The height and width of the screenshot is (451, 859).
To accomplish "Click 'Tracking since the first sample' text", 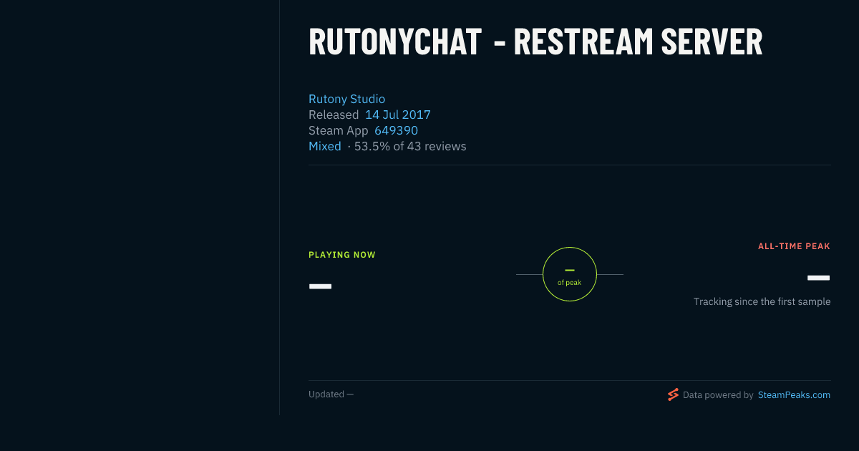I will [762, 301].
